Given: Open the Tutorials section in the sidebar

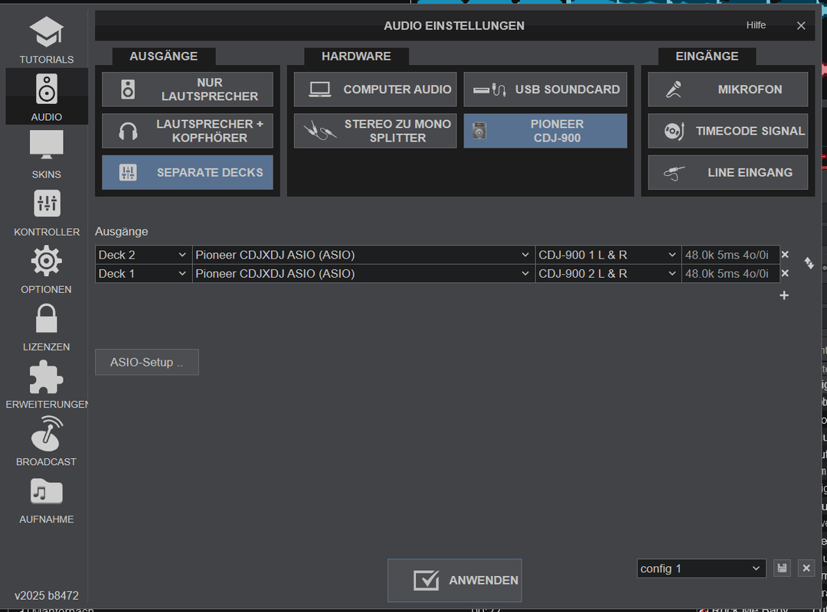Looking at the screenshot, I should [x=47, y=40].
